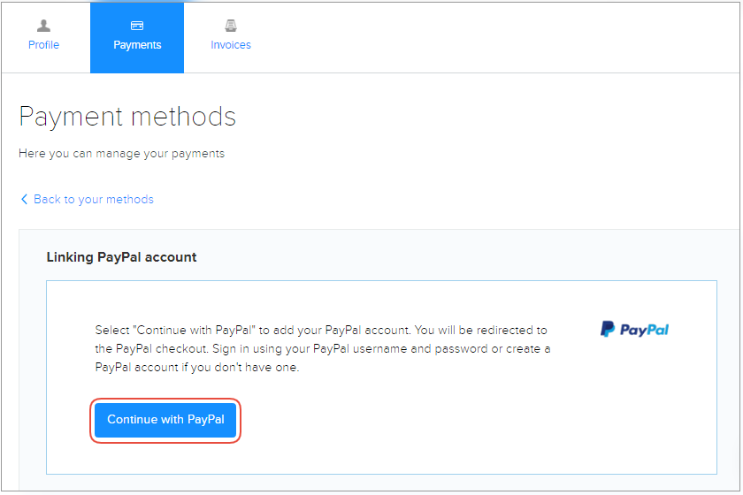
Task: Click the PayPal double-P logo symbol
Action: point(608,330)
